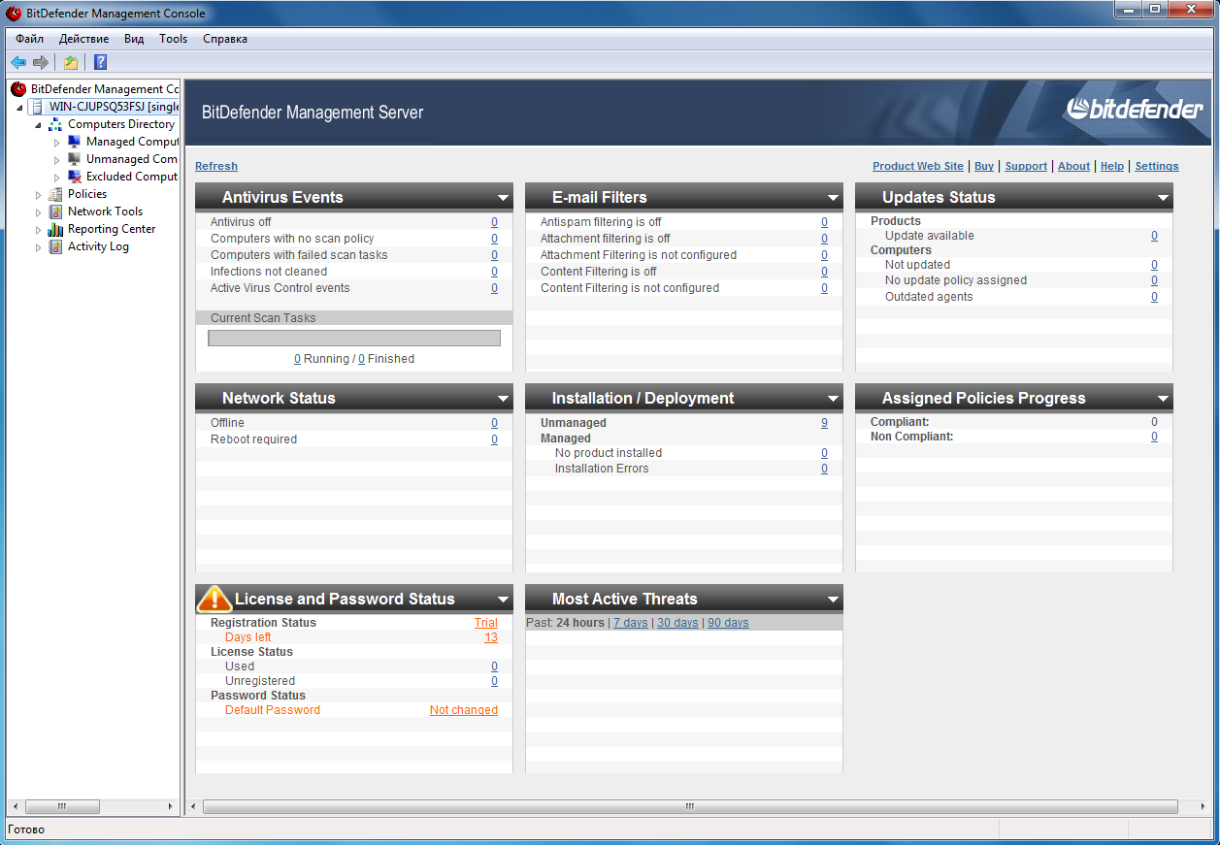Image resolution: width=1220 pixels, height=845 pixels.
Task: Click the Back arrow toolbar icon
Action: tap(18, 62)
